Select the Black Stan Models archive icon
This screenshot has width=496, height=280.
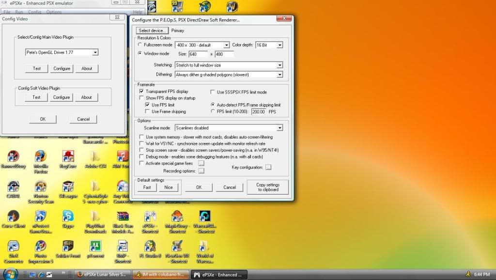point(123,221)
